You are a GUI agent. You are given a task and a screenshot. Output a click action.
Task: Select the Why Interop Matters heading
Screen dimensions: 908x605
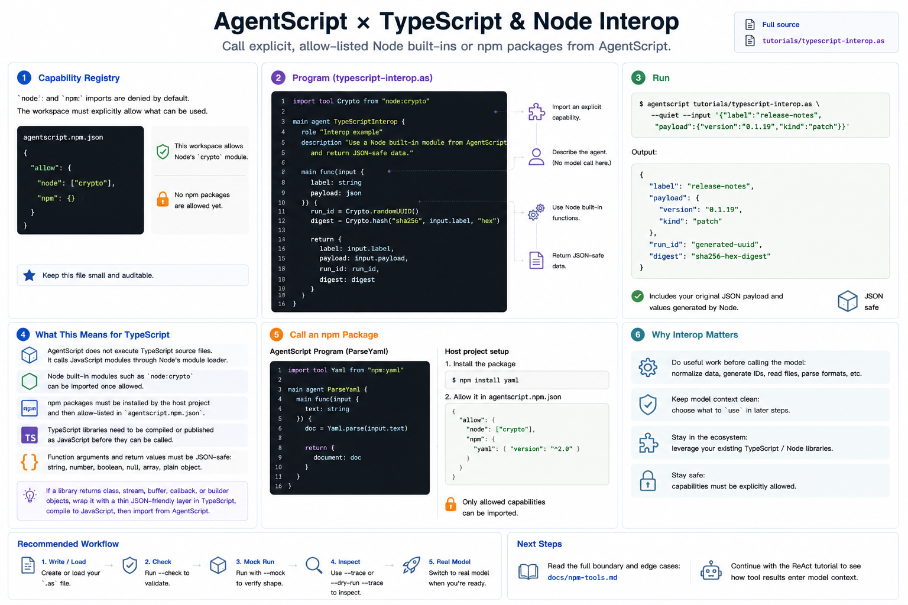coord(695,334)
